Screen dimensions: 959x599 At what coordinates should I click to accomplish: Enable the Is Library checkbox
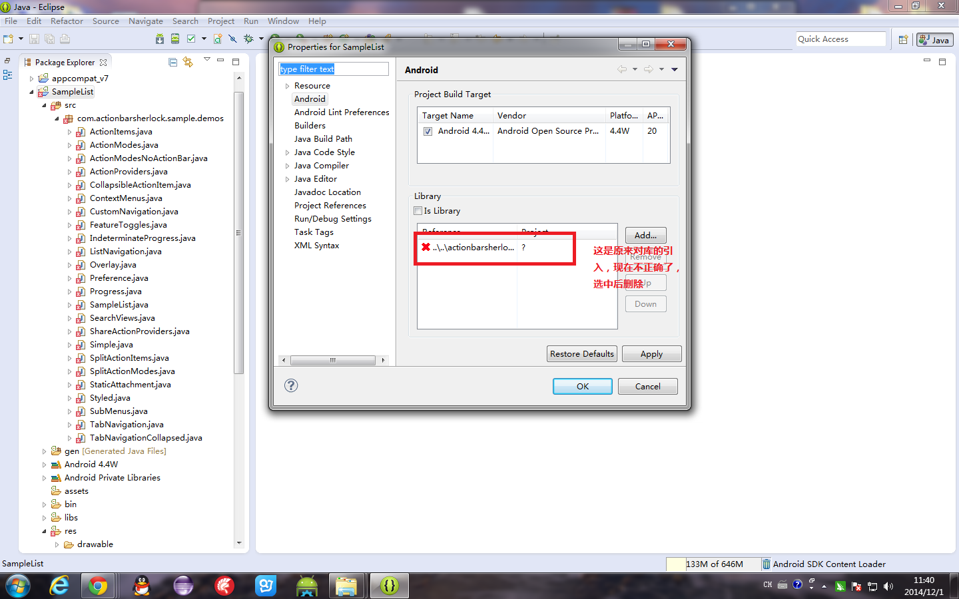[418, 211]
